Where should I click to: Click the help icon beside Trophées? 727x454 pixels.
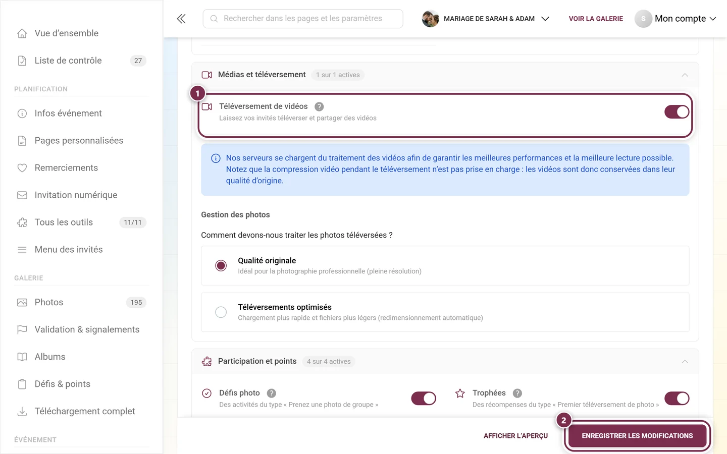point(517,393)
